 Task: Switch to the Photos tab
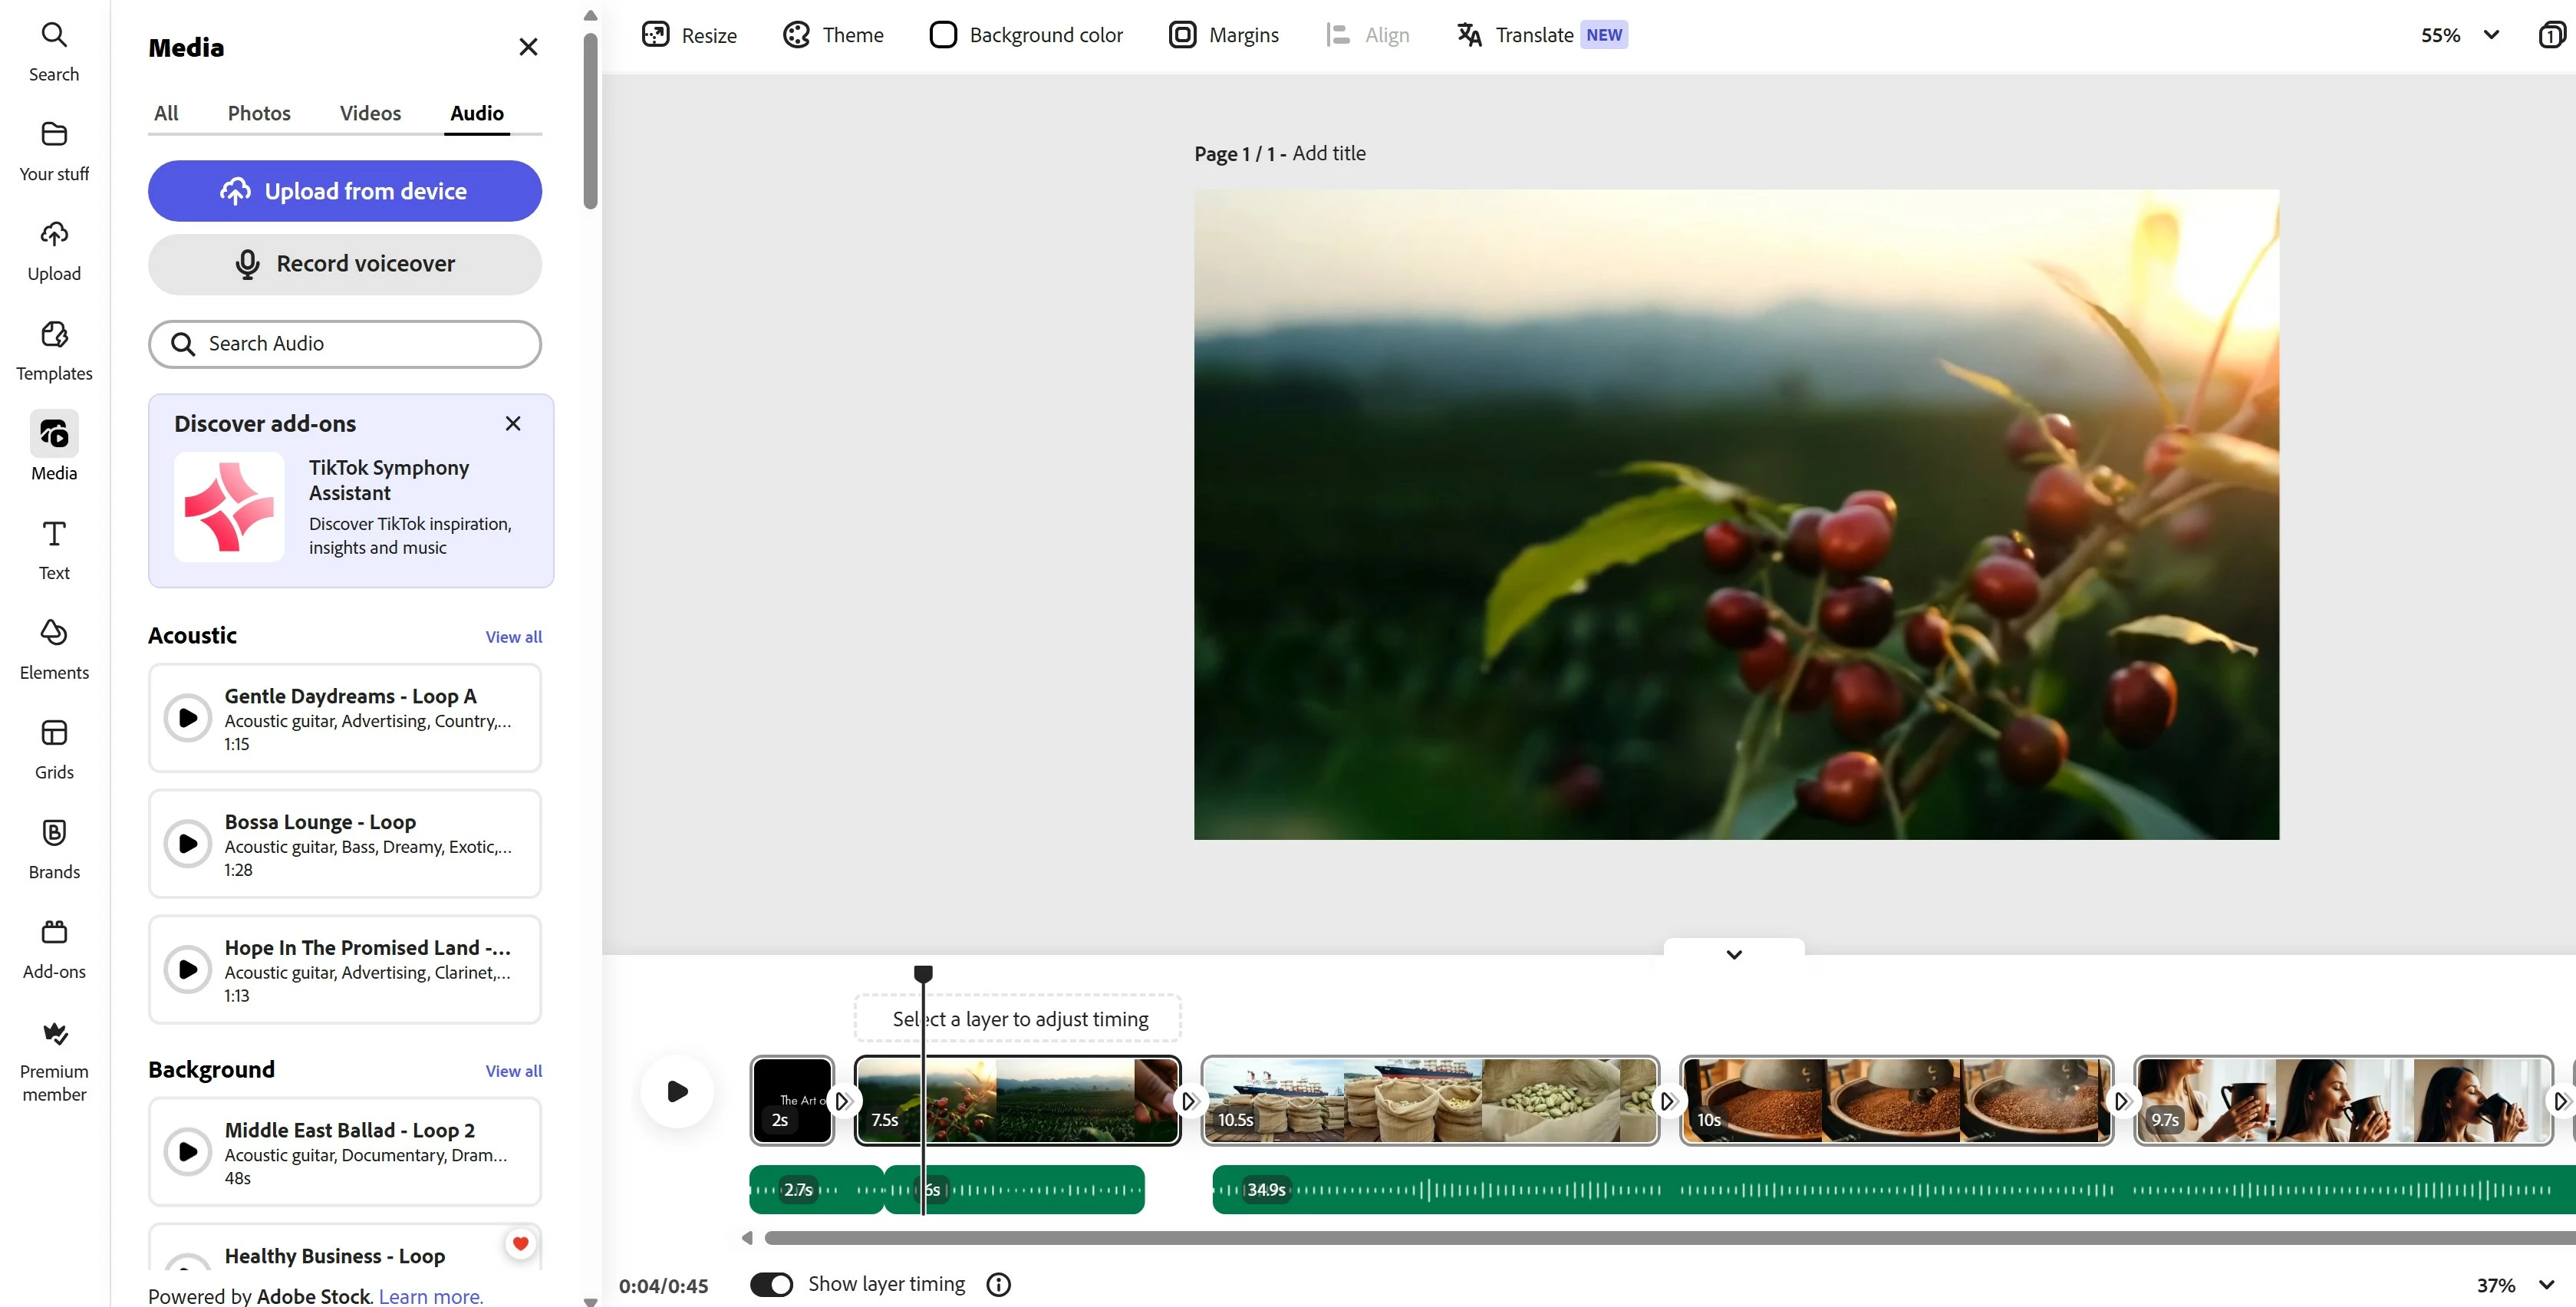[259, 113]
